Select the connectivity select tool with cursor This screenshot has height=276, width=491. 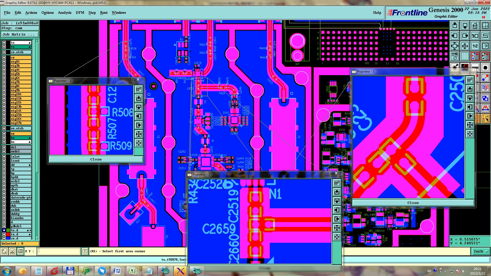tap(485, 118)
